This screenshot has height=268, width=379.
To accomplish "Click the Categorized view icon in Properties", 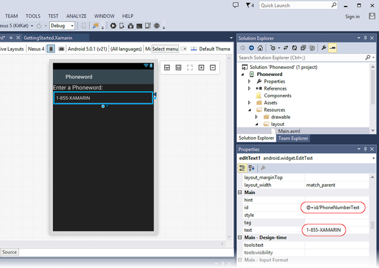I will point(243,167).
